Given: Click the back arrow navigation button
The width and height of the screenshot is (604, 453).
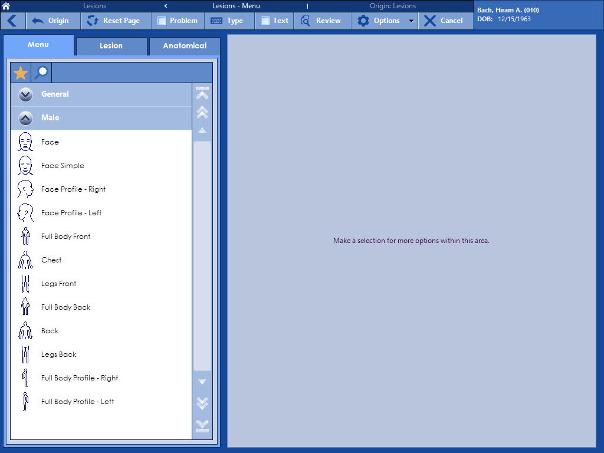Looking at the screenshot, I should pos(12,21).
